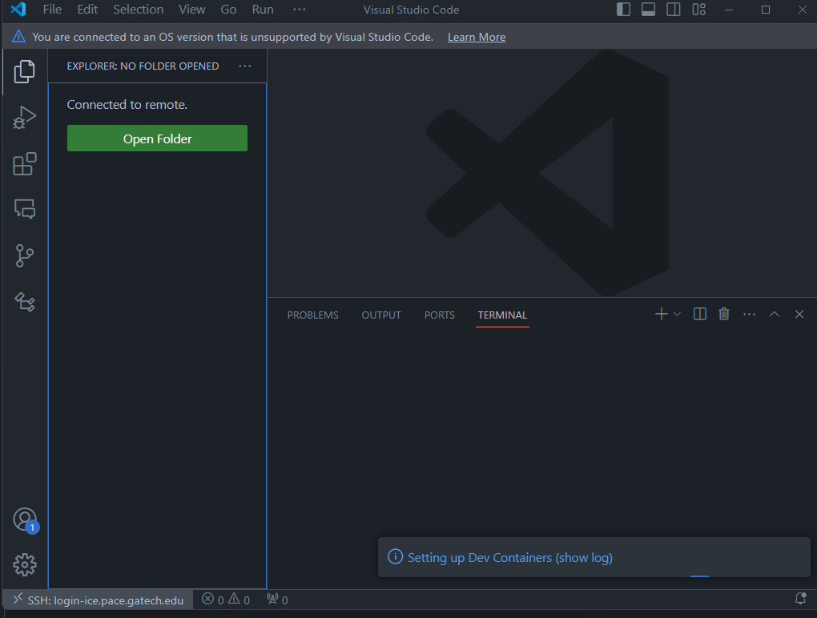Click the show log notification message
Screen dimensions: 817x618
point(509,557)
